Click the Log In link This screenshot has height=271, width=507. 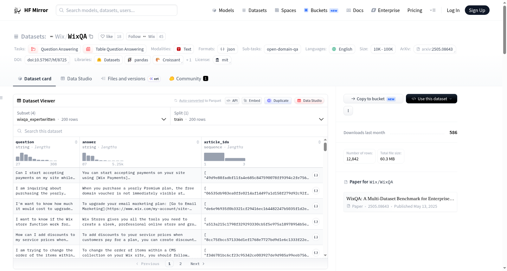[x=453, y=10]
